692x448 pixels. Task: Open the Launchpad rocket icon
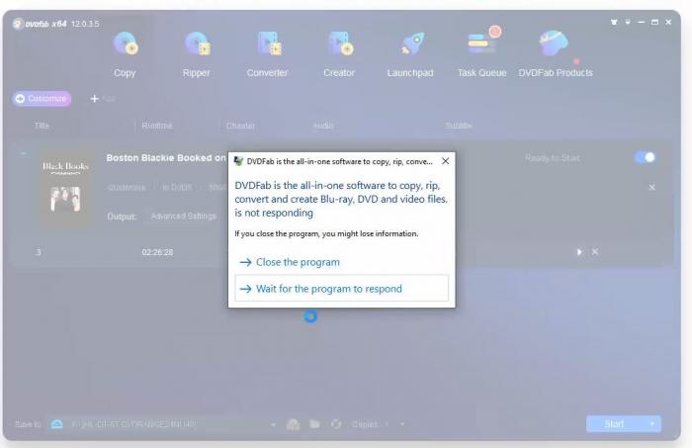tap(412, 45)
